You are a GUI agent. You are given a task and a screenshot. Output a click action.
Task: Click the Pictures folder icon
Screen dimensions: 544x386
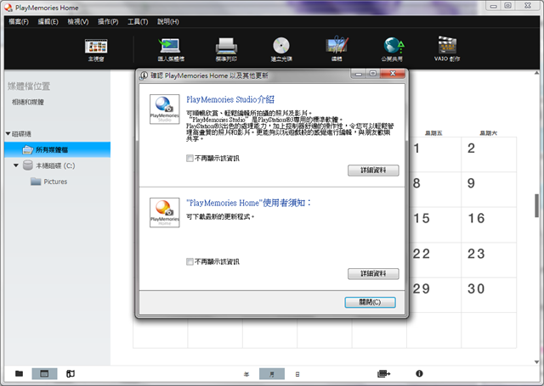[36, 182]
